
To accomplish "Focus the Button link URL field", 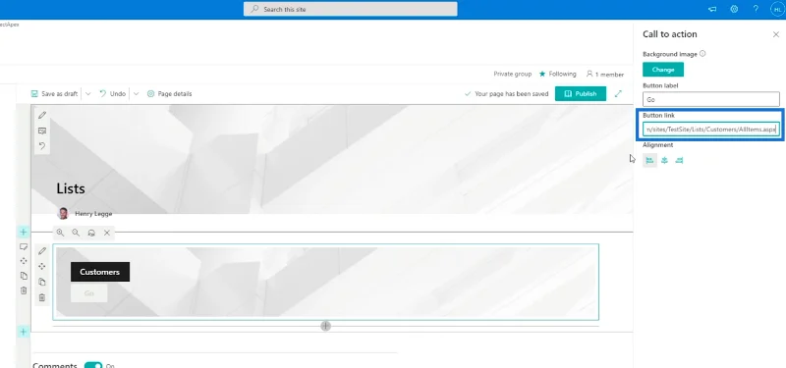I will coord(710,130).
